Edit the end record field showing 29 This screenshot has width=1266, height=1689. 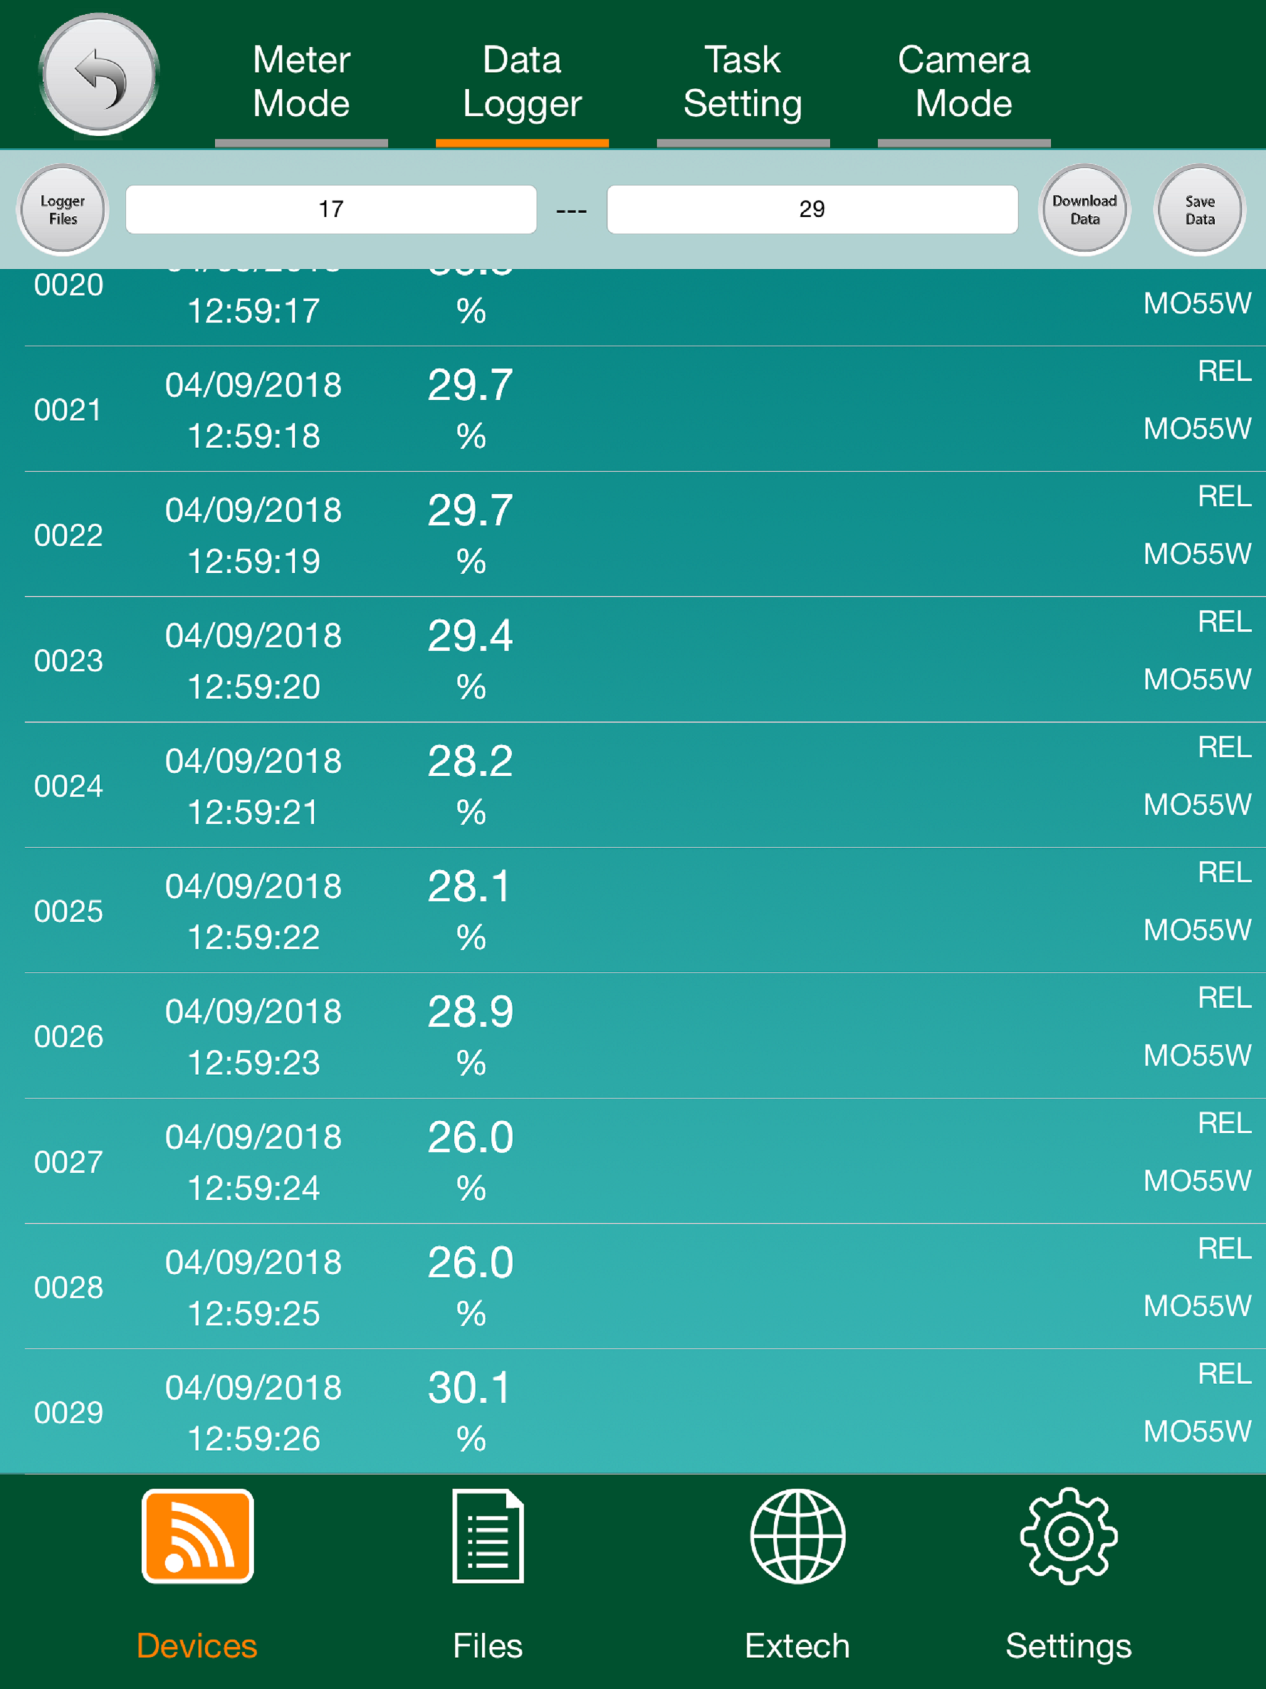point(812,209)
